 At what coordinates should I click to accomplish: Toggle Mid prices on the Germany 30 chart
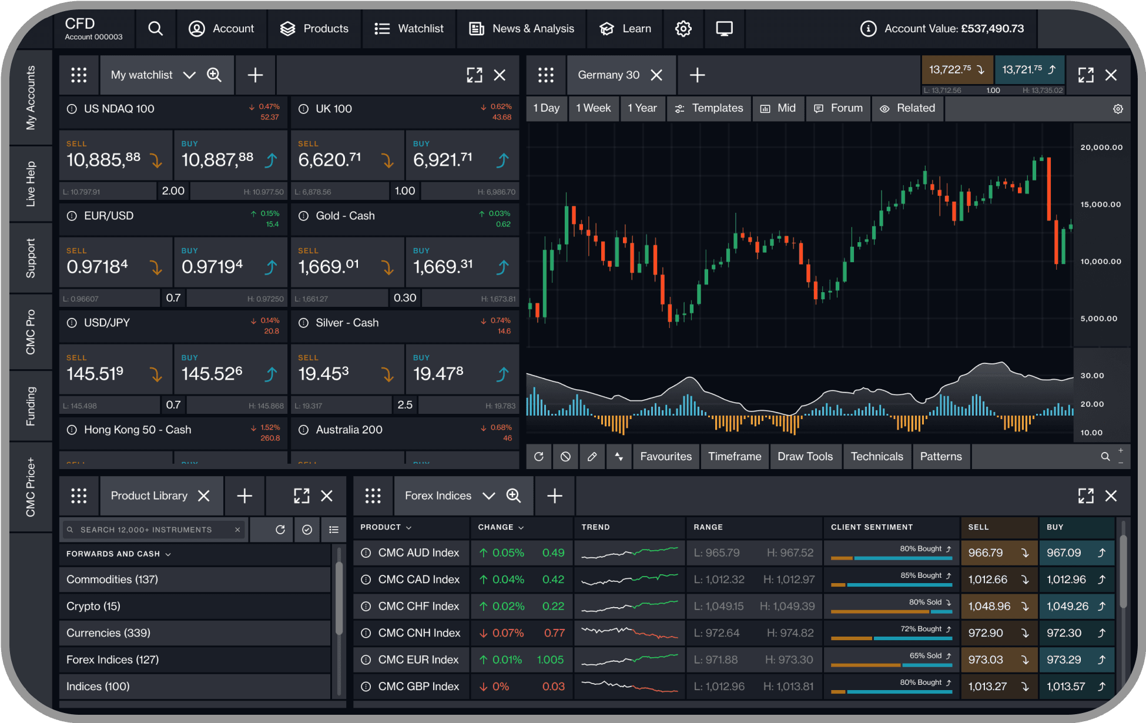[778, 108]
